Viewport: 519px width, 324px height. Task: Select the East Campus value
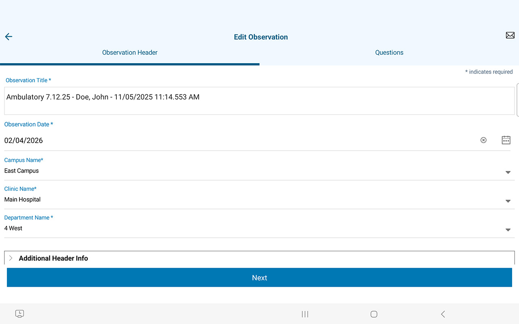(21, 171)
